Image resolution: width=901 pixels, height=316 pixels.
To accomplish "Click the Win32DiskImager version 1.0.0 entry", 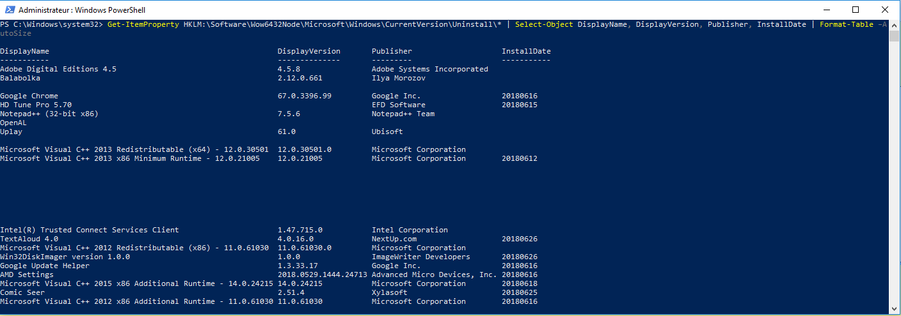I will pos(65,257).
